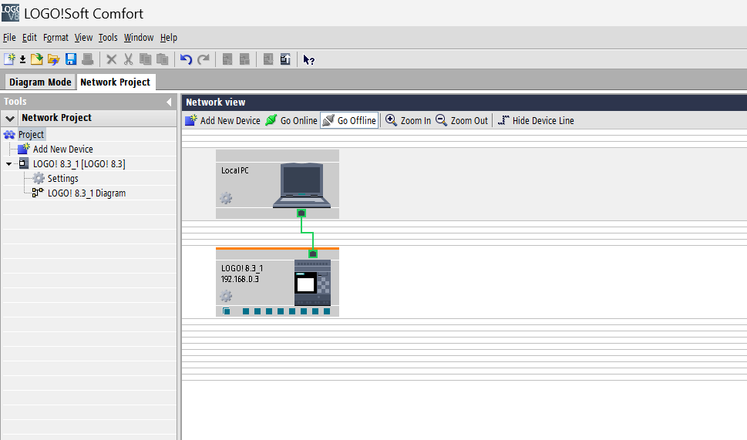
Task: Open the Format menu
Action: [56, 38]
